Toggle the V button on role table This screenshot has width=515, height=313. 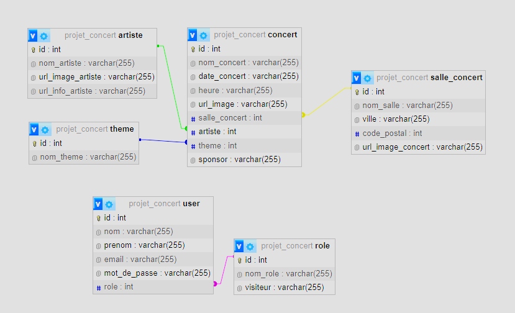239,246
